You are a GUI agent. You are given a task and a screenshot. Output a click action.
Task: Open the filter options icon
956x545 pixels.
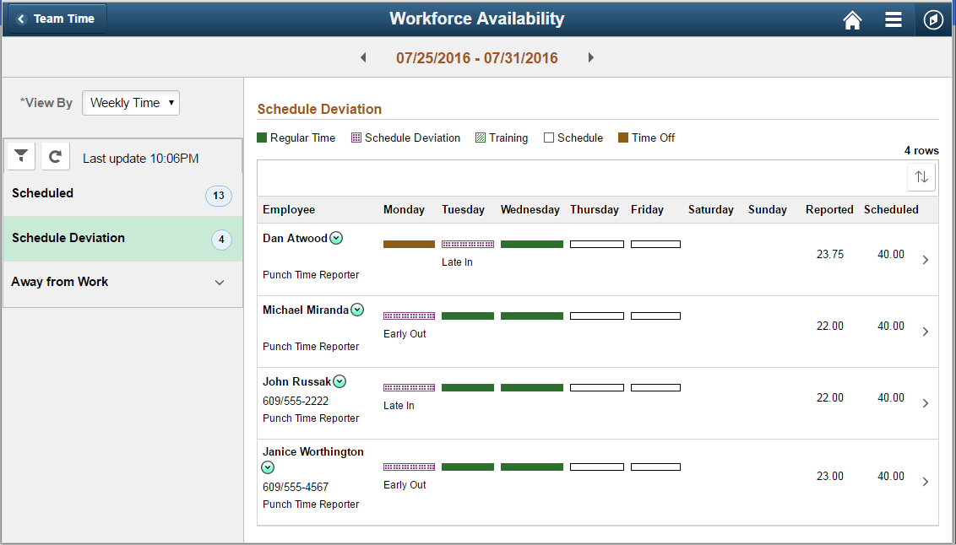[x=20, y=156]
